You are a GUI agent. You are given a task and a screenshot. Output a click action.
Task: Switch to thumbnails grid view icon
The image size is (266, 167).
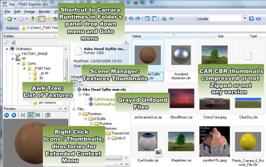tap(147, 19)
